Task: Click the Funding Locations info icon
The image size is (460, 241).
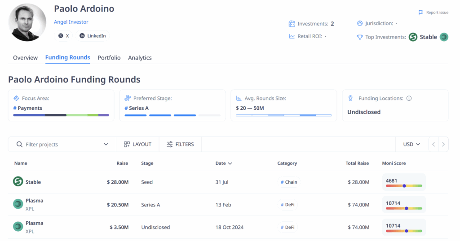Action: click(x=409, y=98)
